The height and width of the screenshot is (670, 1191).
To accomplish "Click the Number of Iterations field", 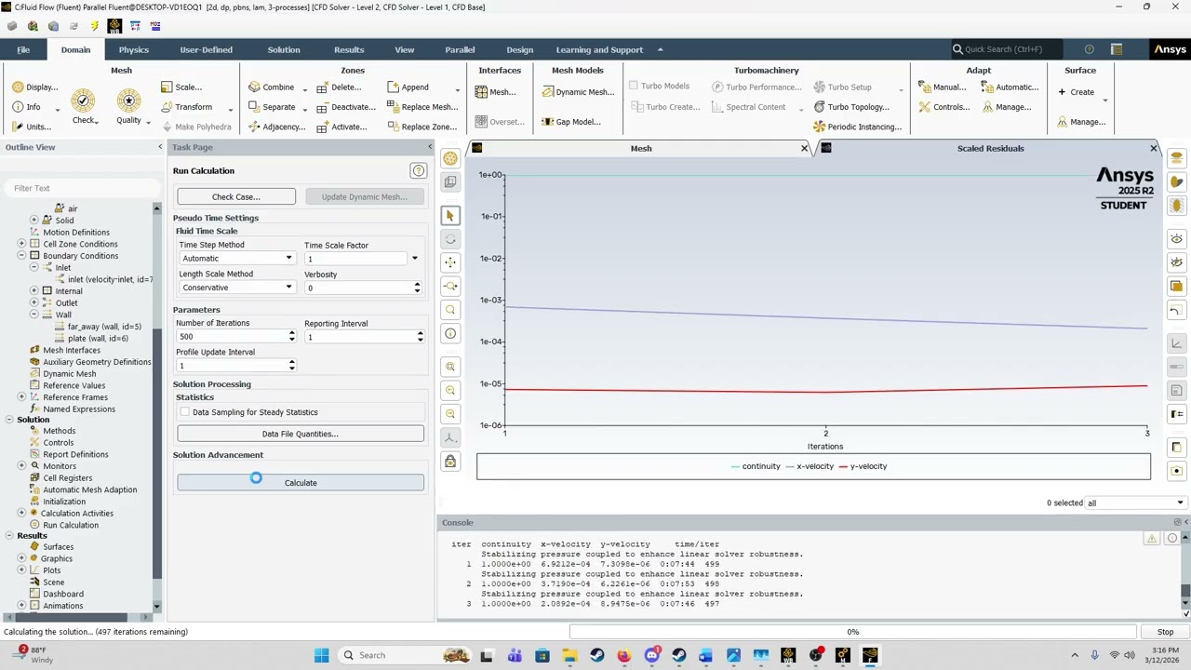I will 231,337.
